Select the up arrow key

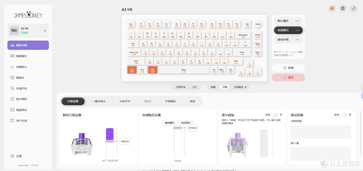pyautogui.click(x=249, y=63)
